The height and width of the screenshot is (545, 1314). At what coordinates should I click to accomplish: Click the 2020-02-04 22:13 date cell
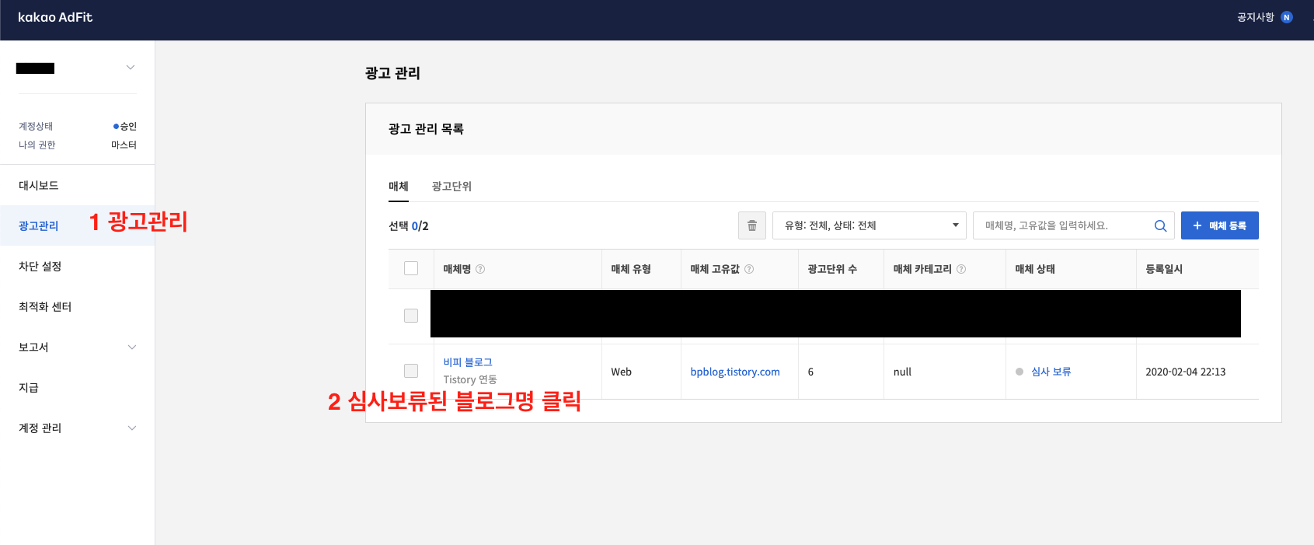(x=1185, y=372)
